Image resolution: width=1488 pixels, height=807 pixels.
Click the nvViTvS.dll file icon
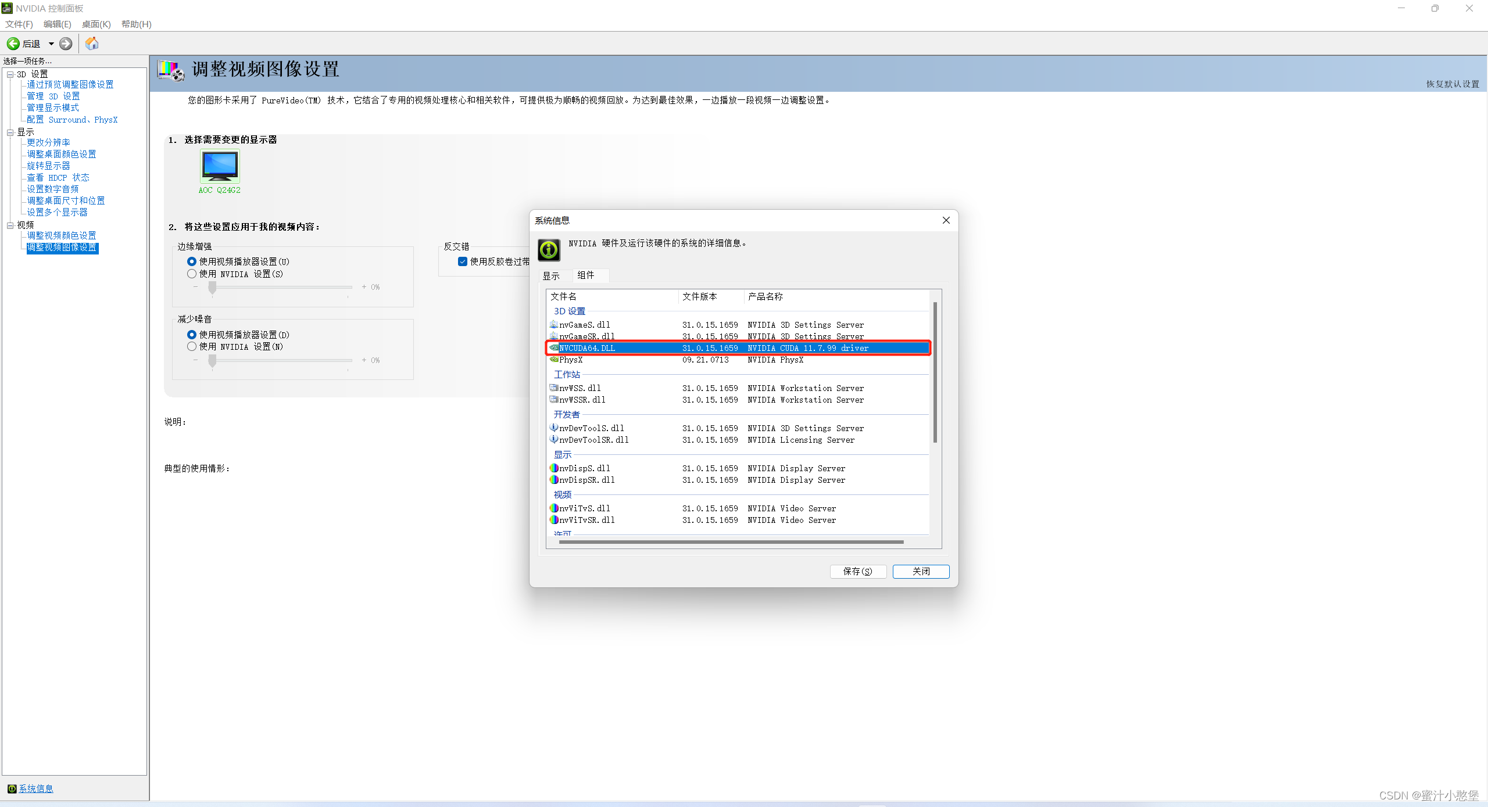tap(554, 508)
